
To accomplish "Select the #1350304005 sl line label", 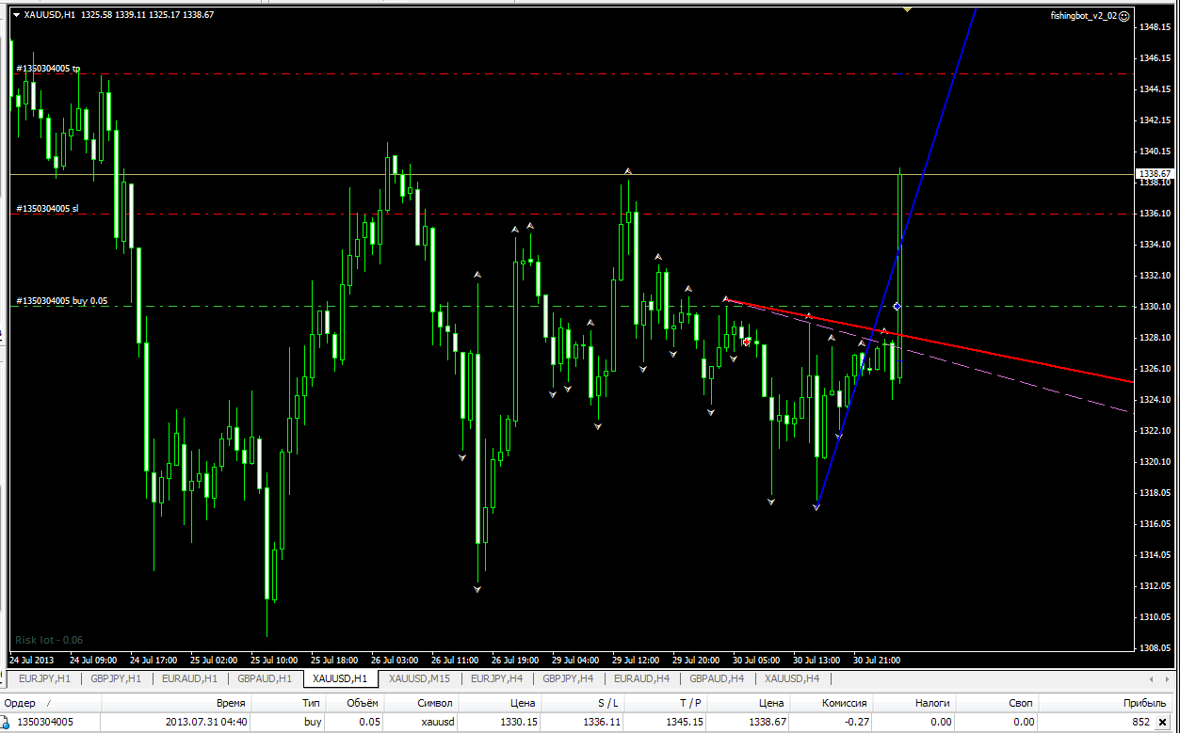I will point(47,209).
